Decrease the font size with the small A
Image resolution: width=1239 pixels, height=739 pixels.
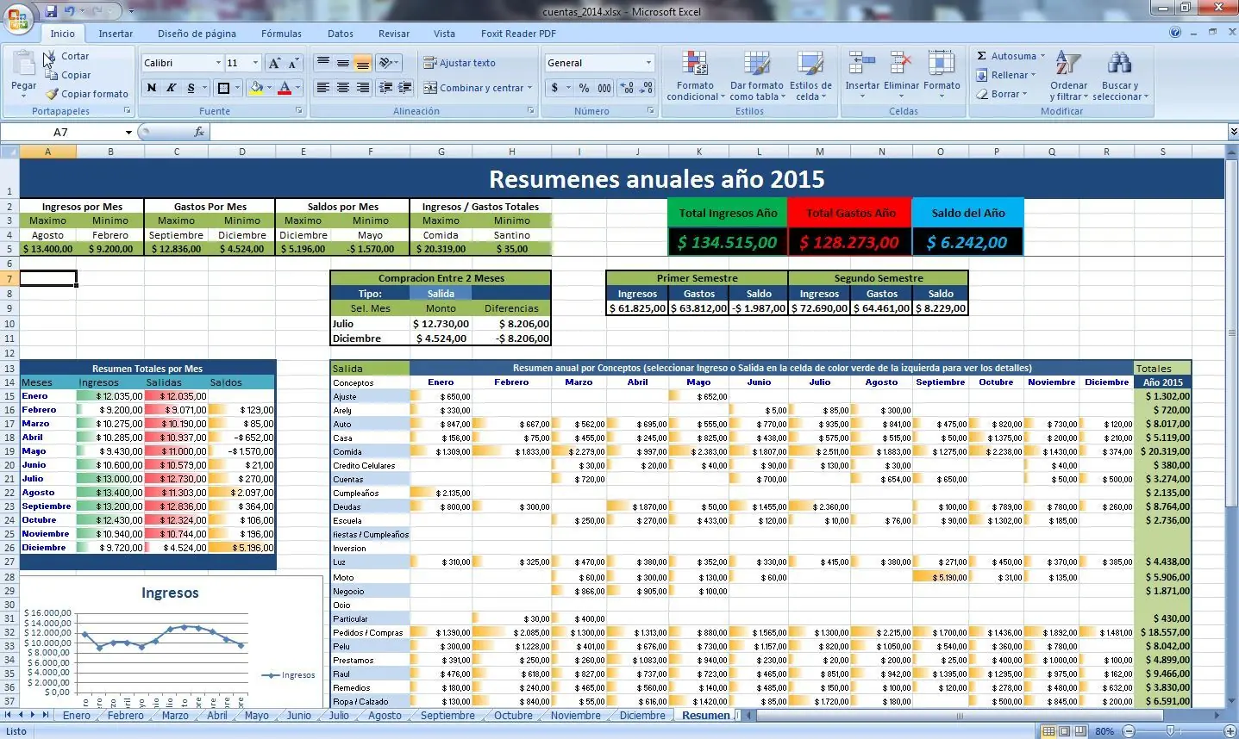click(x=293, y=63)
